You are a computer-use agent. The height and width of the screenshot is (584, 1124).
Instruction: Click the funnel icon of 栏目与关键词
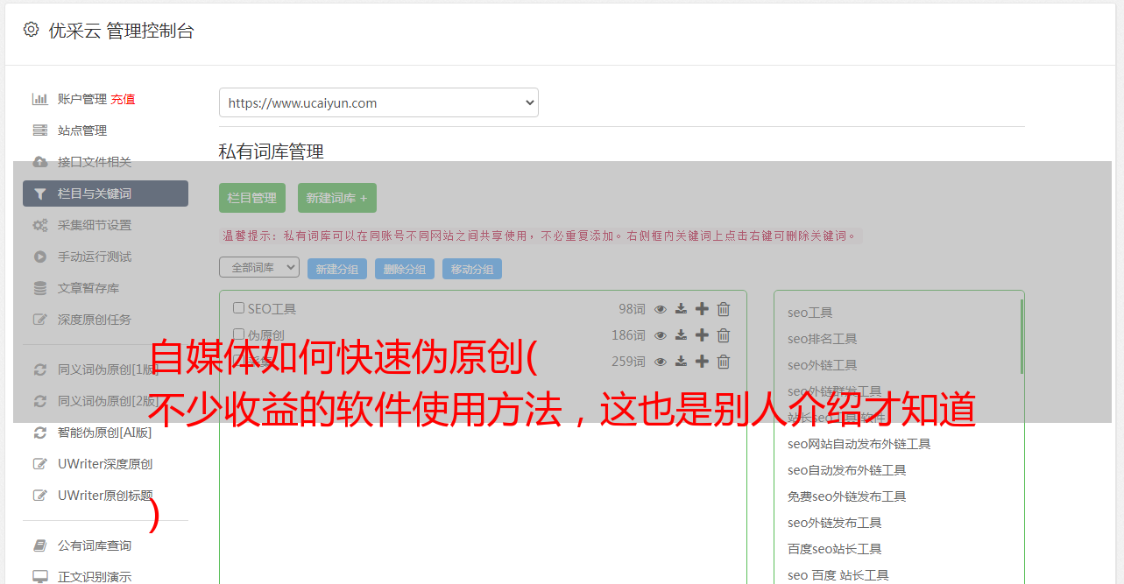click(x=40, y=193)
